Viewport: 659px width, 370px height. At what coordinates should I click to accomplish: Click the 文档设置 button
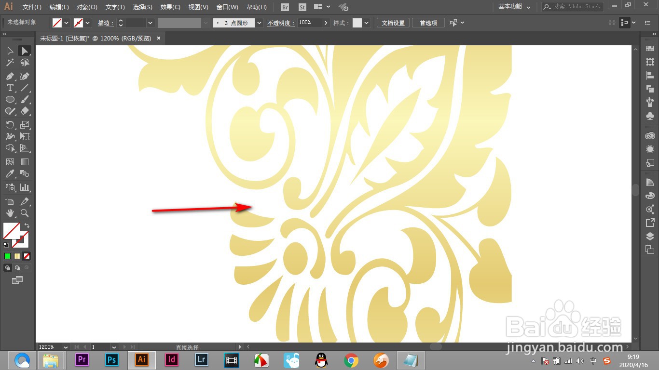[393, 23]
